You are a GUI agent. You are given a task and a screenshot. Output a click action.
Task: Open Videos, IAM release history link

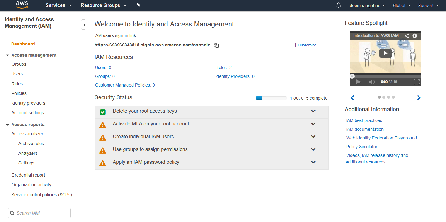(377, 158)
